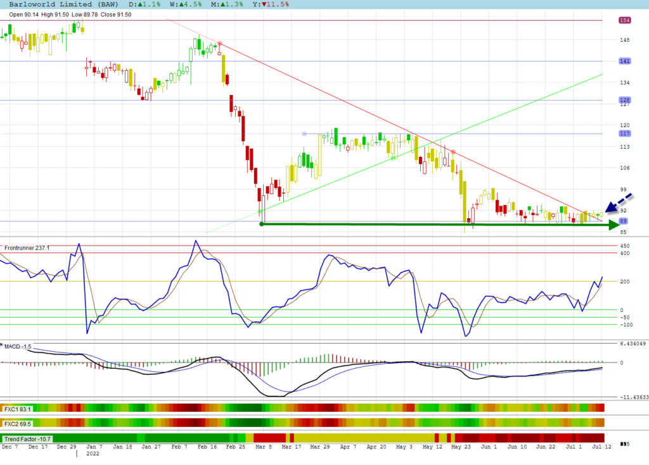
Task: Click the 'Apr 7' date label
Action: pos(348,447)
